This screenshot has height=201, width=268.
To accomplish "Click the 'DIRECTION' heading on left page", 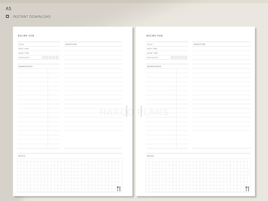I will click(71, 44).
